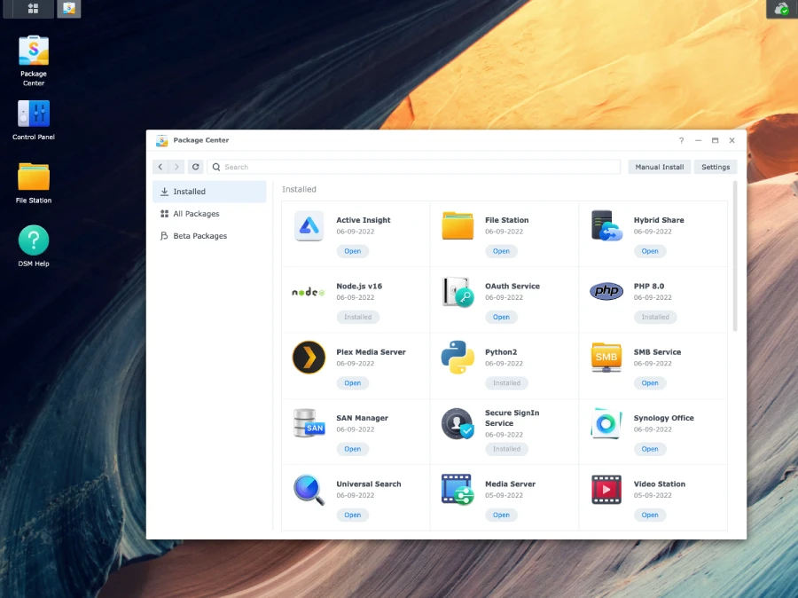The width and height of the screenshot is (798, 598).
Task: Click the SMB Service icon
Action: [606, 358]
